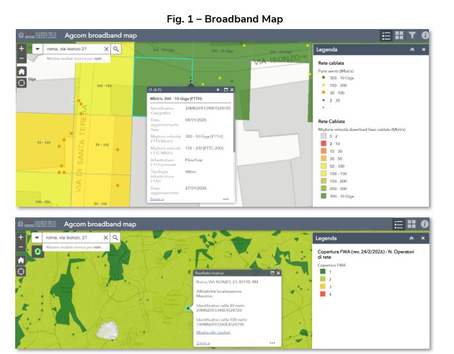Clear the search text on FWA coverage map
This screenshot has width=454, height=354.
[106, 237]
